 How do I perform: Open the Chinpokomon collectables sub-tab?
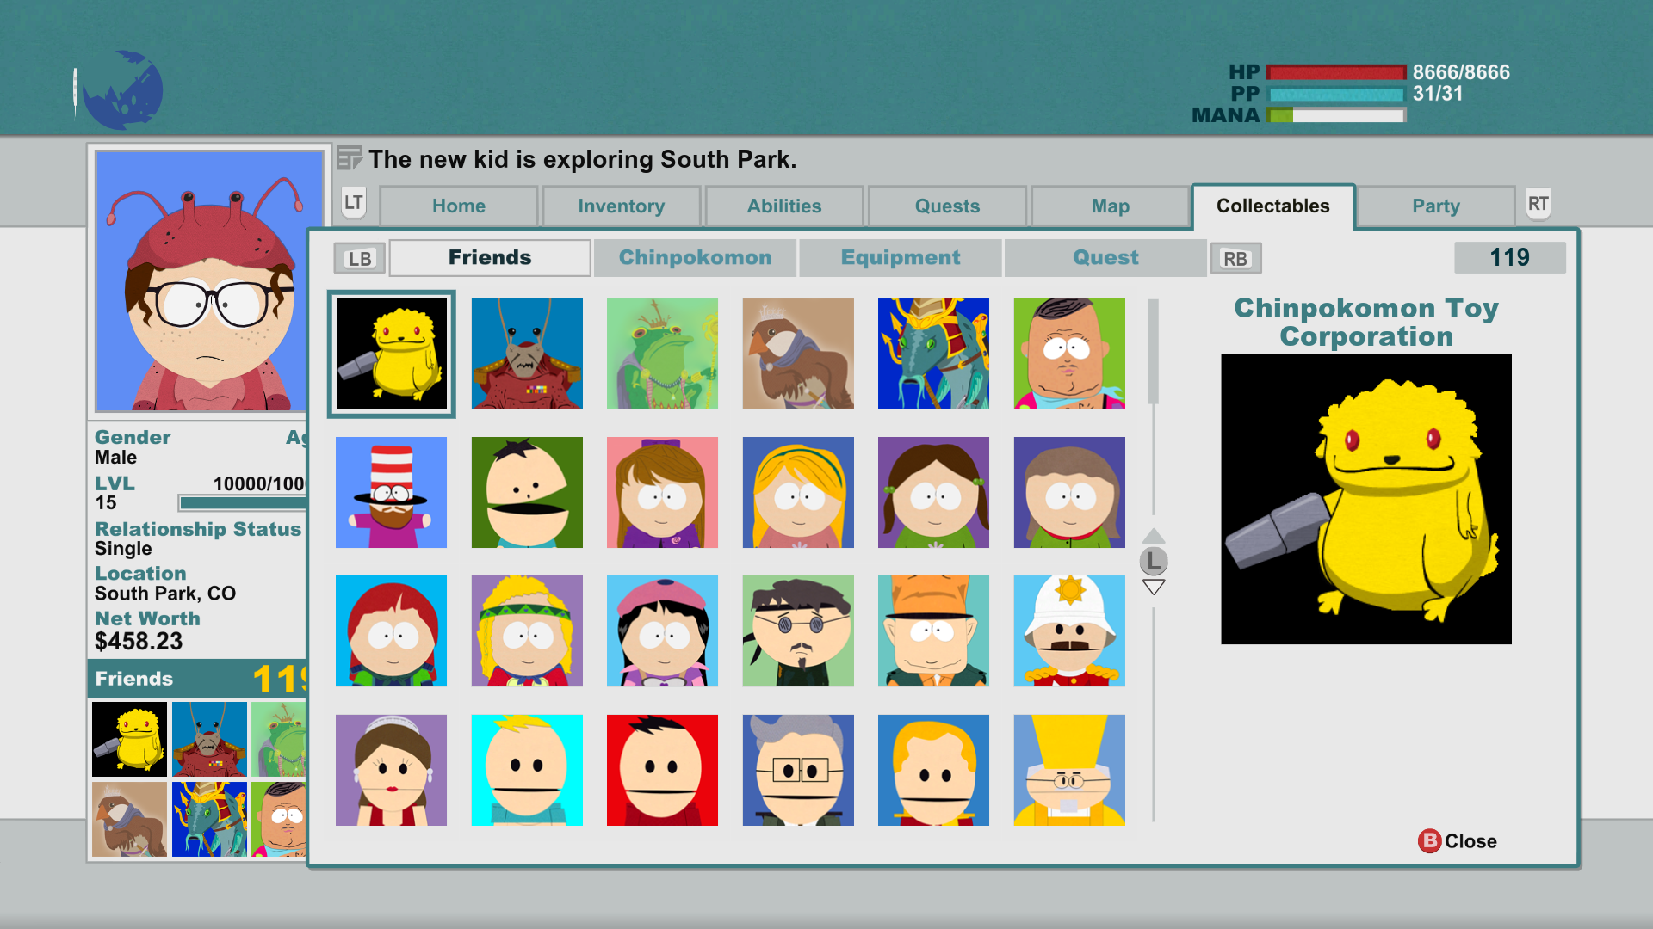(696, 257)
